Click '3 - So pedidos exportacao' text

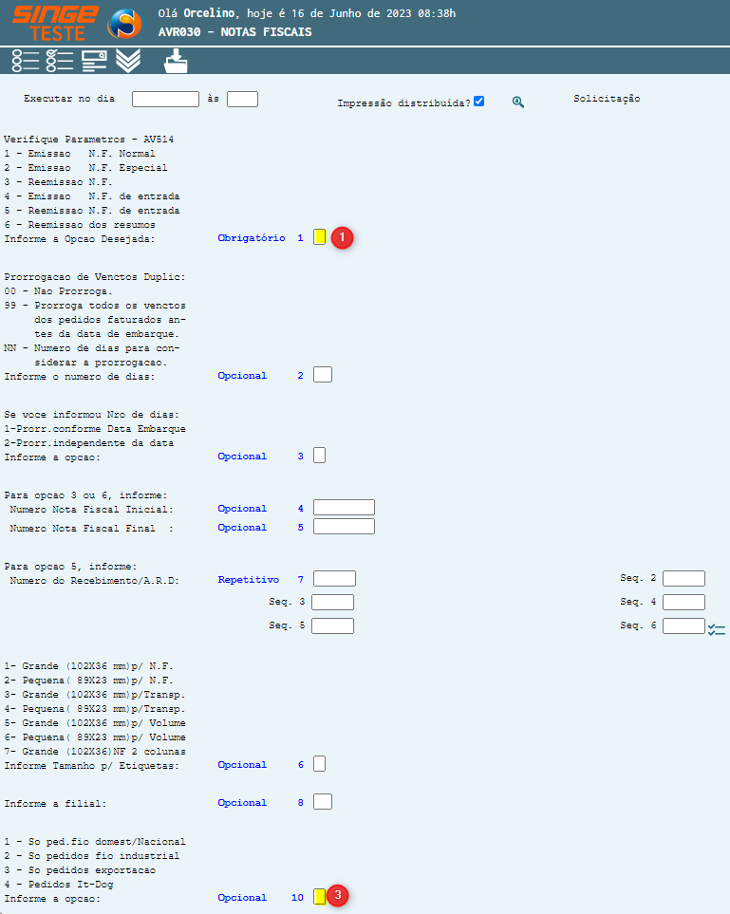(80, 870)
